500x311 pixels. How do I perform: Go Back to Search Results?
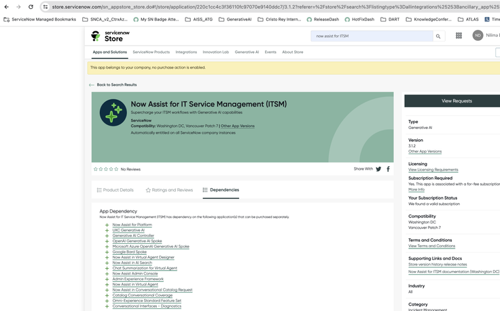(x=113, y=85)
